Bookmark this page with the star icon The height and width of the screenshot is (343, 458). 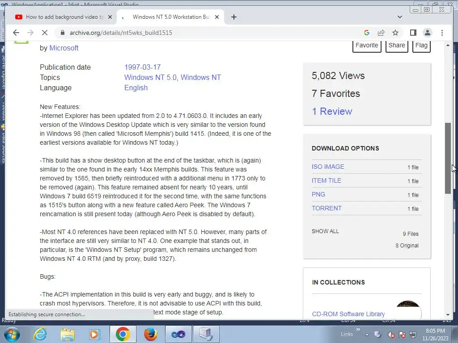[395, 33]
